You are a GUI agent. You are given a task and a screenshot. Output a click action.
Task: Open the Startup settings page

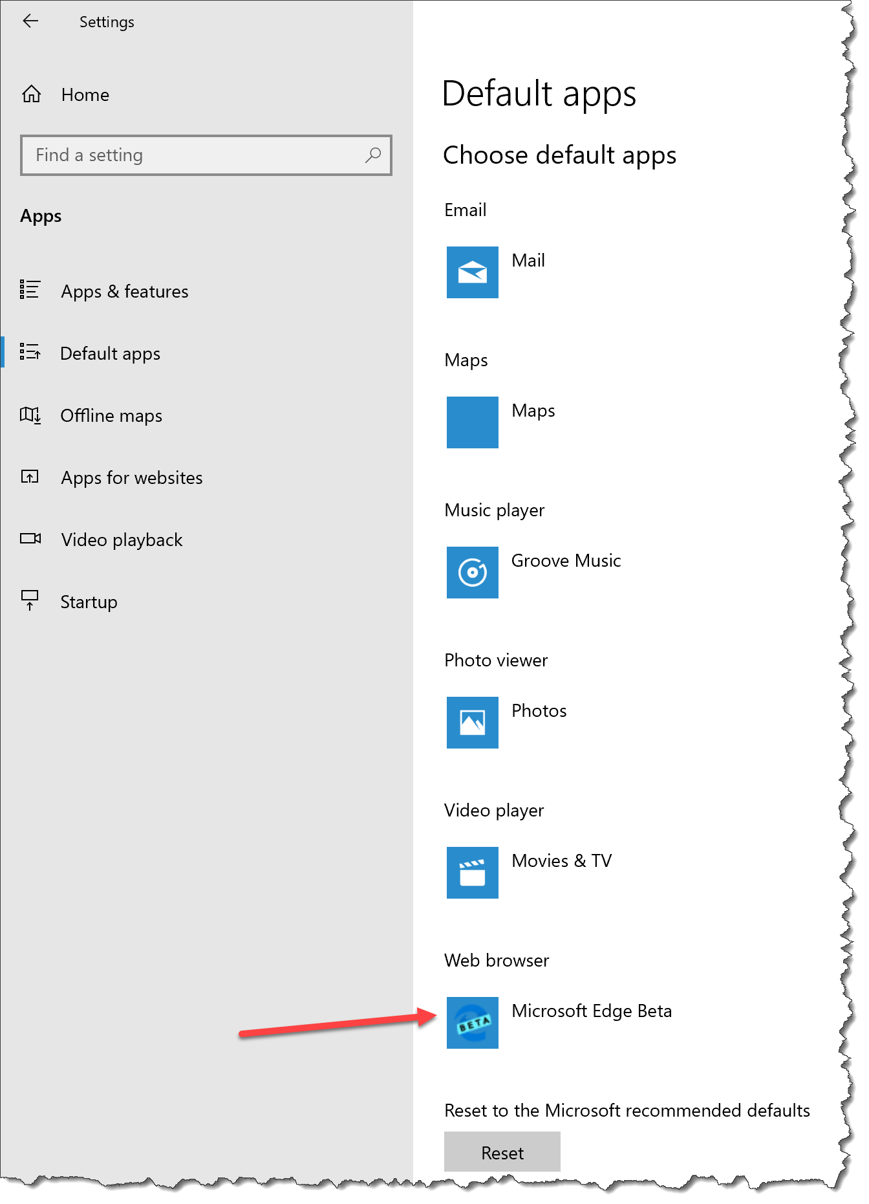pos(89,602)
